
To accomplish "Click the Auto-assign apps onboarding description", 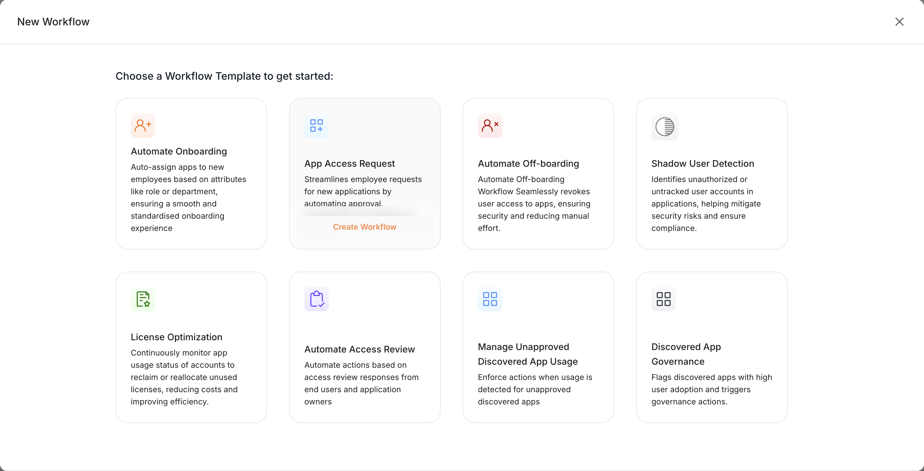I will 188,198.
